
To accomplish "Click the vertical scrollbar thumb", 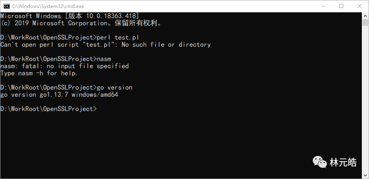I will (x=365, y=22).
